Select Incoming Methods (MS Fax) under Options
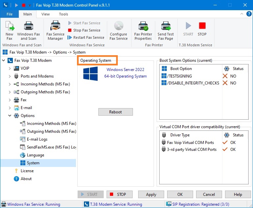This screenshot has height=208, width=253. pos(51,124)
